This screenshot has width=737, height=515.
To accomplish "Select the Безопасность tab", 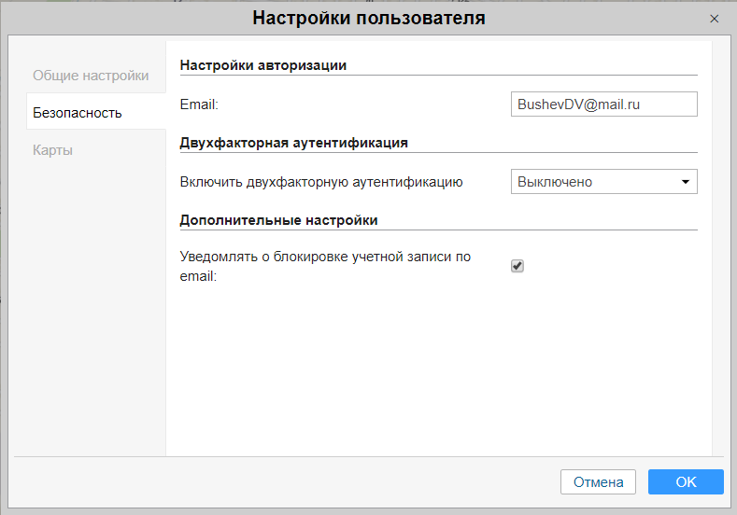I will 78,113.
